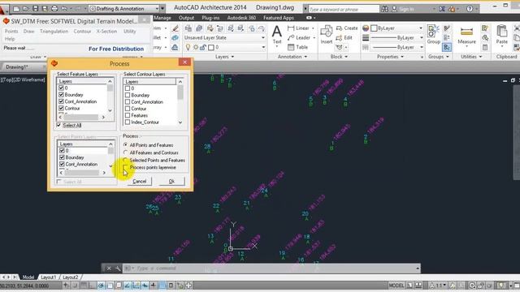Click the Linear dimension tool
The image size is (520, 292).
click(x=299, y=28)
